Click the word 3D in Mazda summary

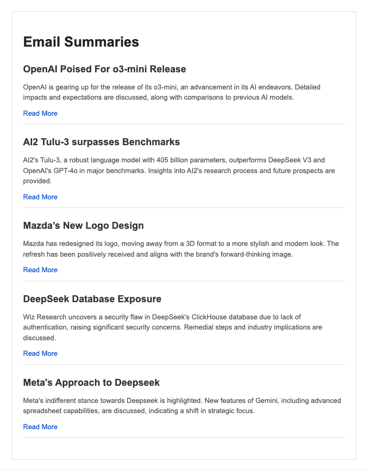click(190, 244)
